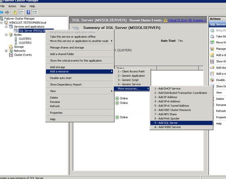Click the Services and applications folder icon
The image size is (226, 179).
click(11, 27)
